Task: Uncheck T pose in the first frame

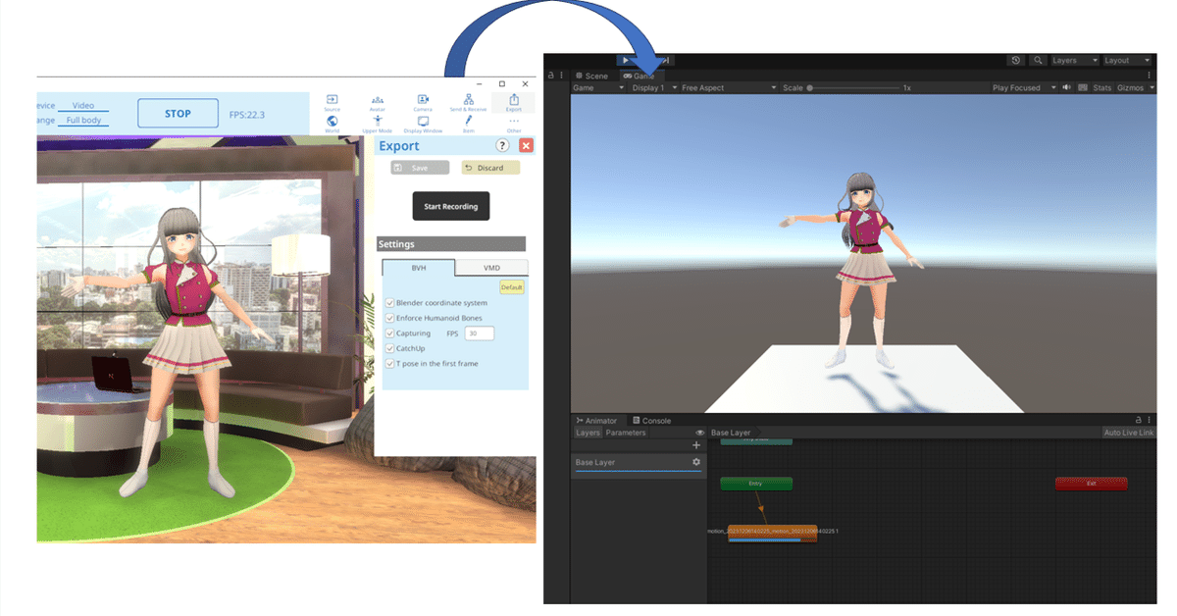Action: point(389,363)
